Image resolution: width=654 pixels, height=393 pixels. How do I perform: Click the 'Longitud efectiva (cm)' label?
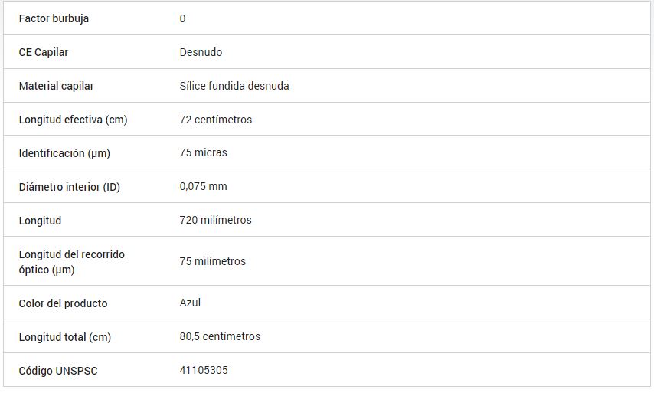(x=73, y=120)
